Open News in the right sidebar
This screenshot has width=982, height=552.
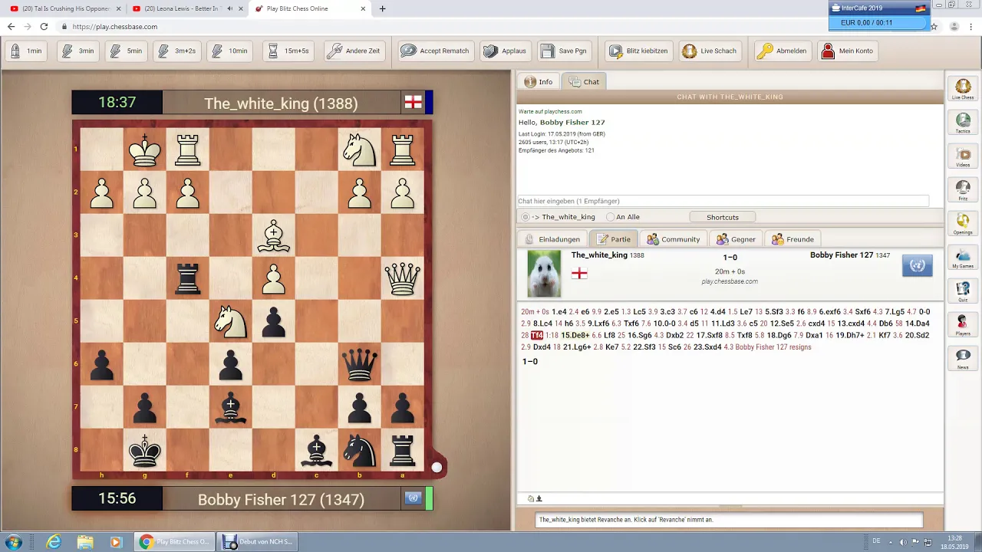963,359
